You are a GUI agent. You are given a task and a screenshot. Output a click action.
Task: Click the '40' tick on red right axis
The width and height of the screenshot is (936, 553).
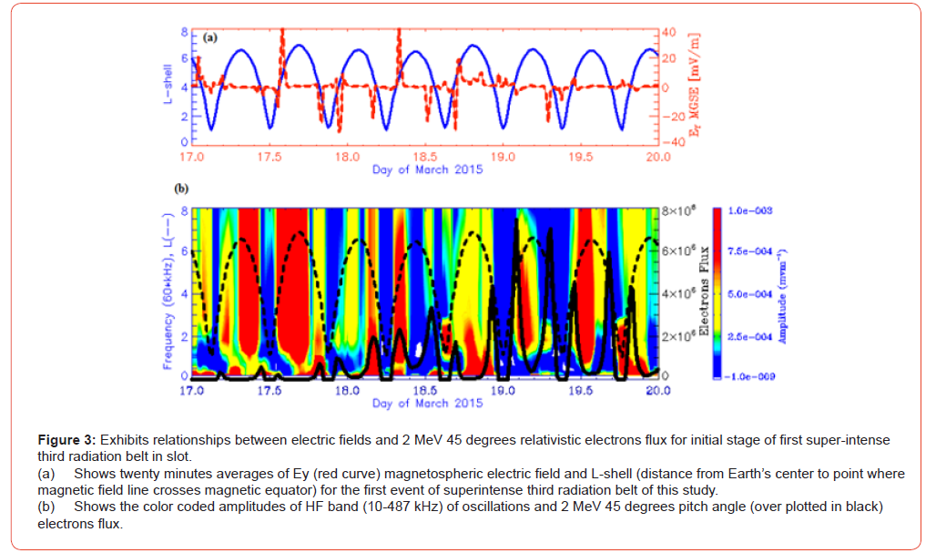(670, 32)
